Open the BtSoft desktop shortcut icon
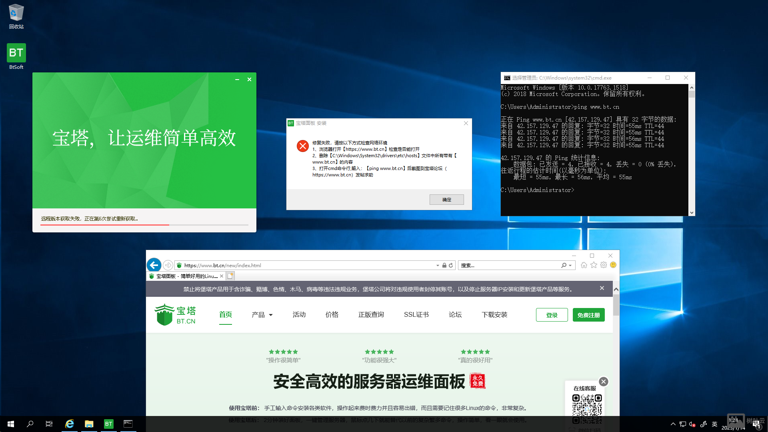The width and height of the screenshot is (768, 432). tap(16, 53)
